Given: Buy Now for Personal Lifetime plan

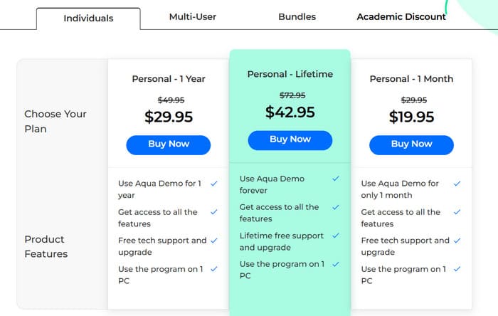Looking at the screenshot, I should [x=290, y=140].
